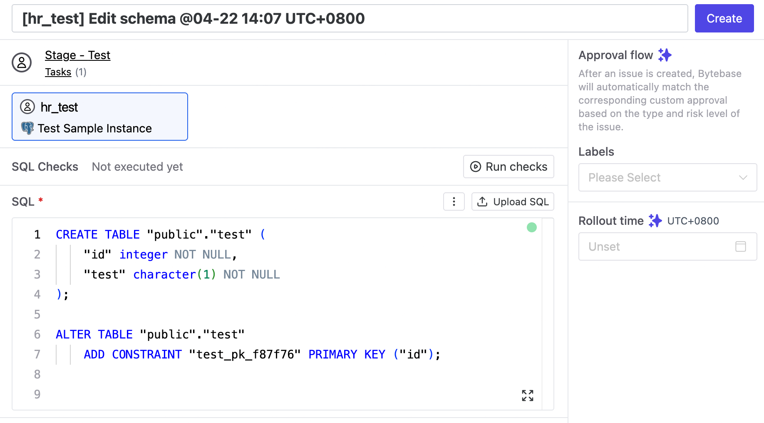Viewport: 764px width, 423px height.
Task: Open the Labels dropdown
Action: [667, 177]
